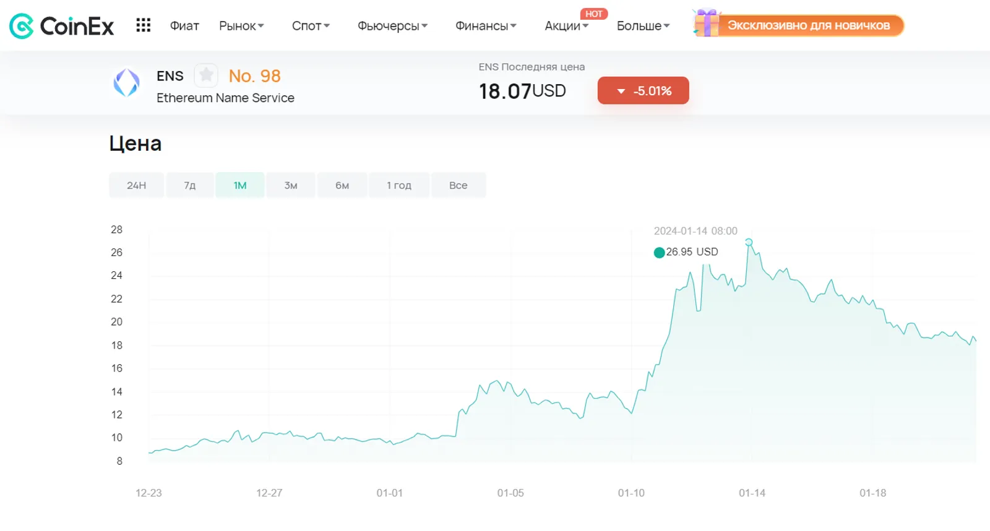Click the CoinEx logo
Image resolution: width=990 pixels, height=531 pixels.
(x=62, y=26)
